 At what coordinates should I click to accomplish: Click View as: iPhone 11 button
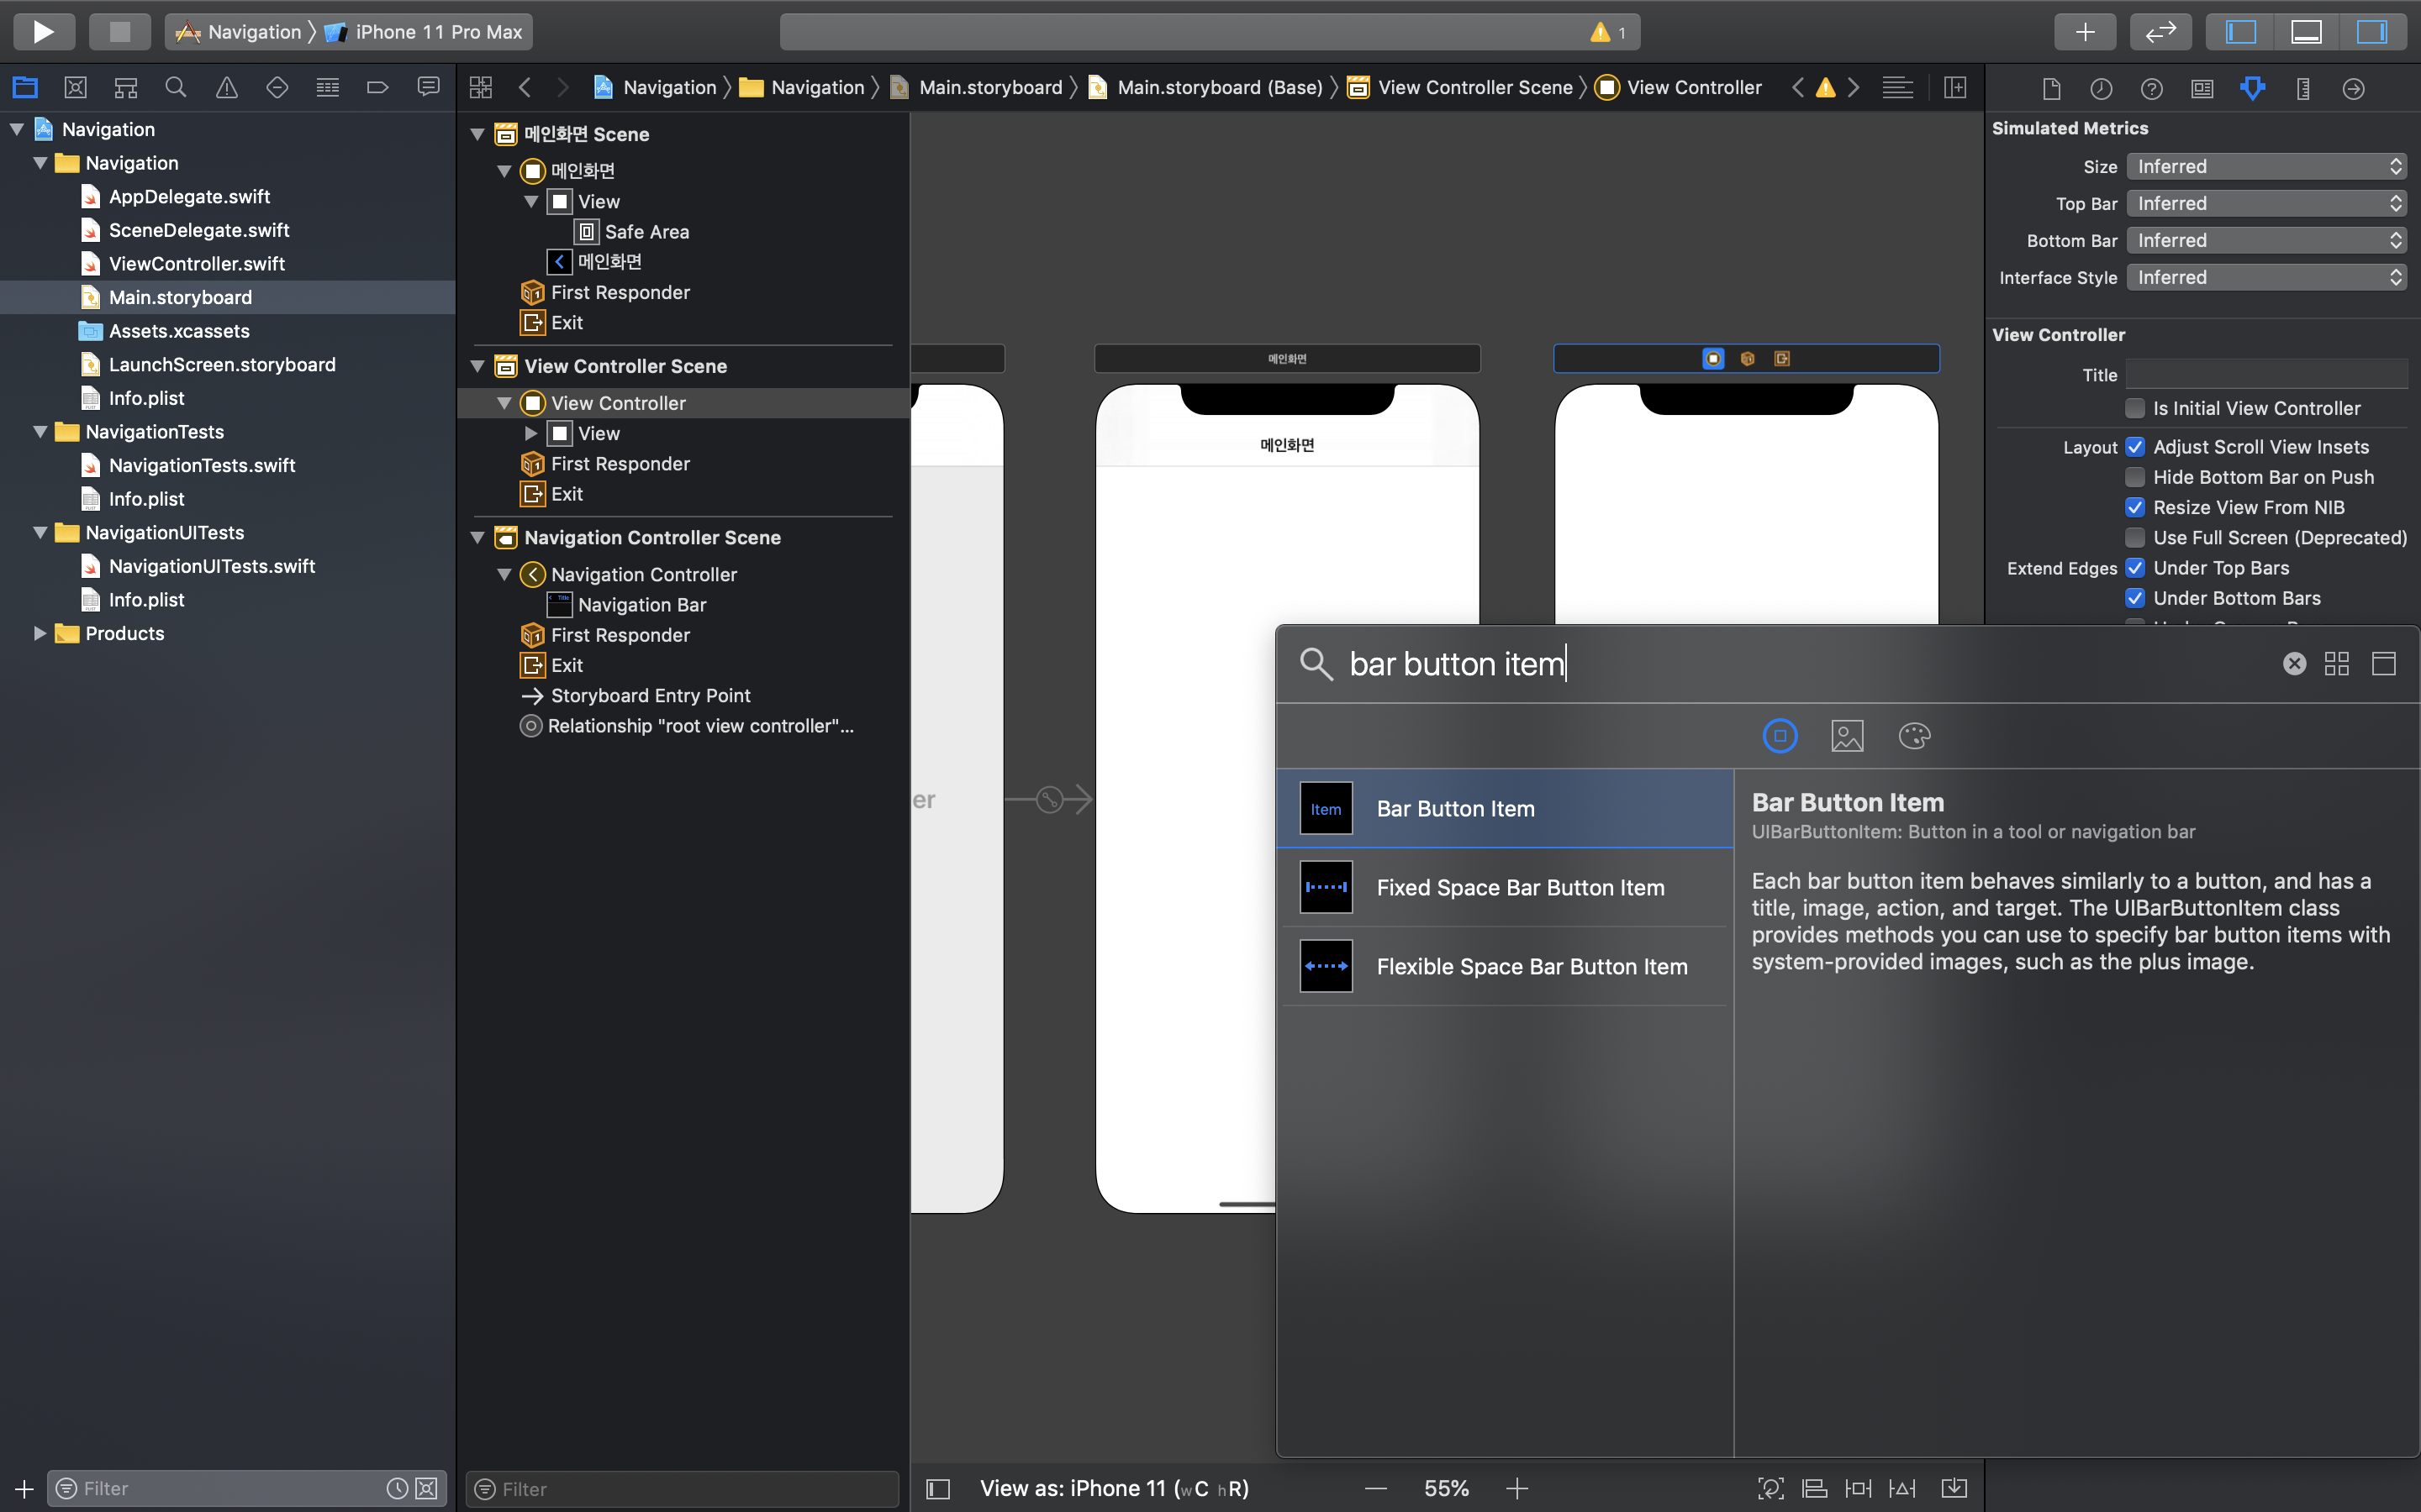click(x=1114, y=1488)
